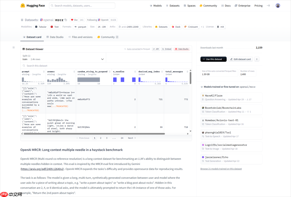
Task: Open the phannghia1019/Tool model
Action: point(231,134)
